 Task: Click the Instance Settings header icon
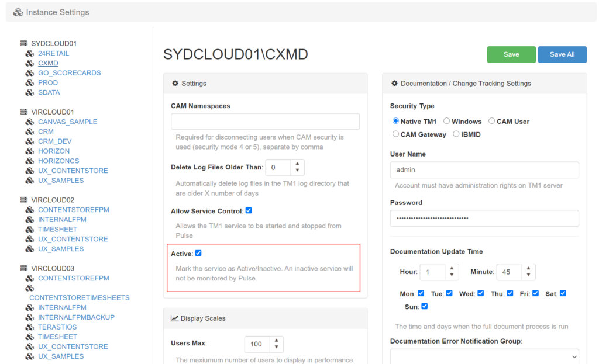click(x=18, y=12)
